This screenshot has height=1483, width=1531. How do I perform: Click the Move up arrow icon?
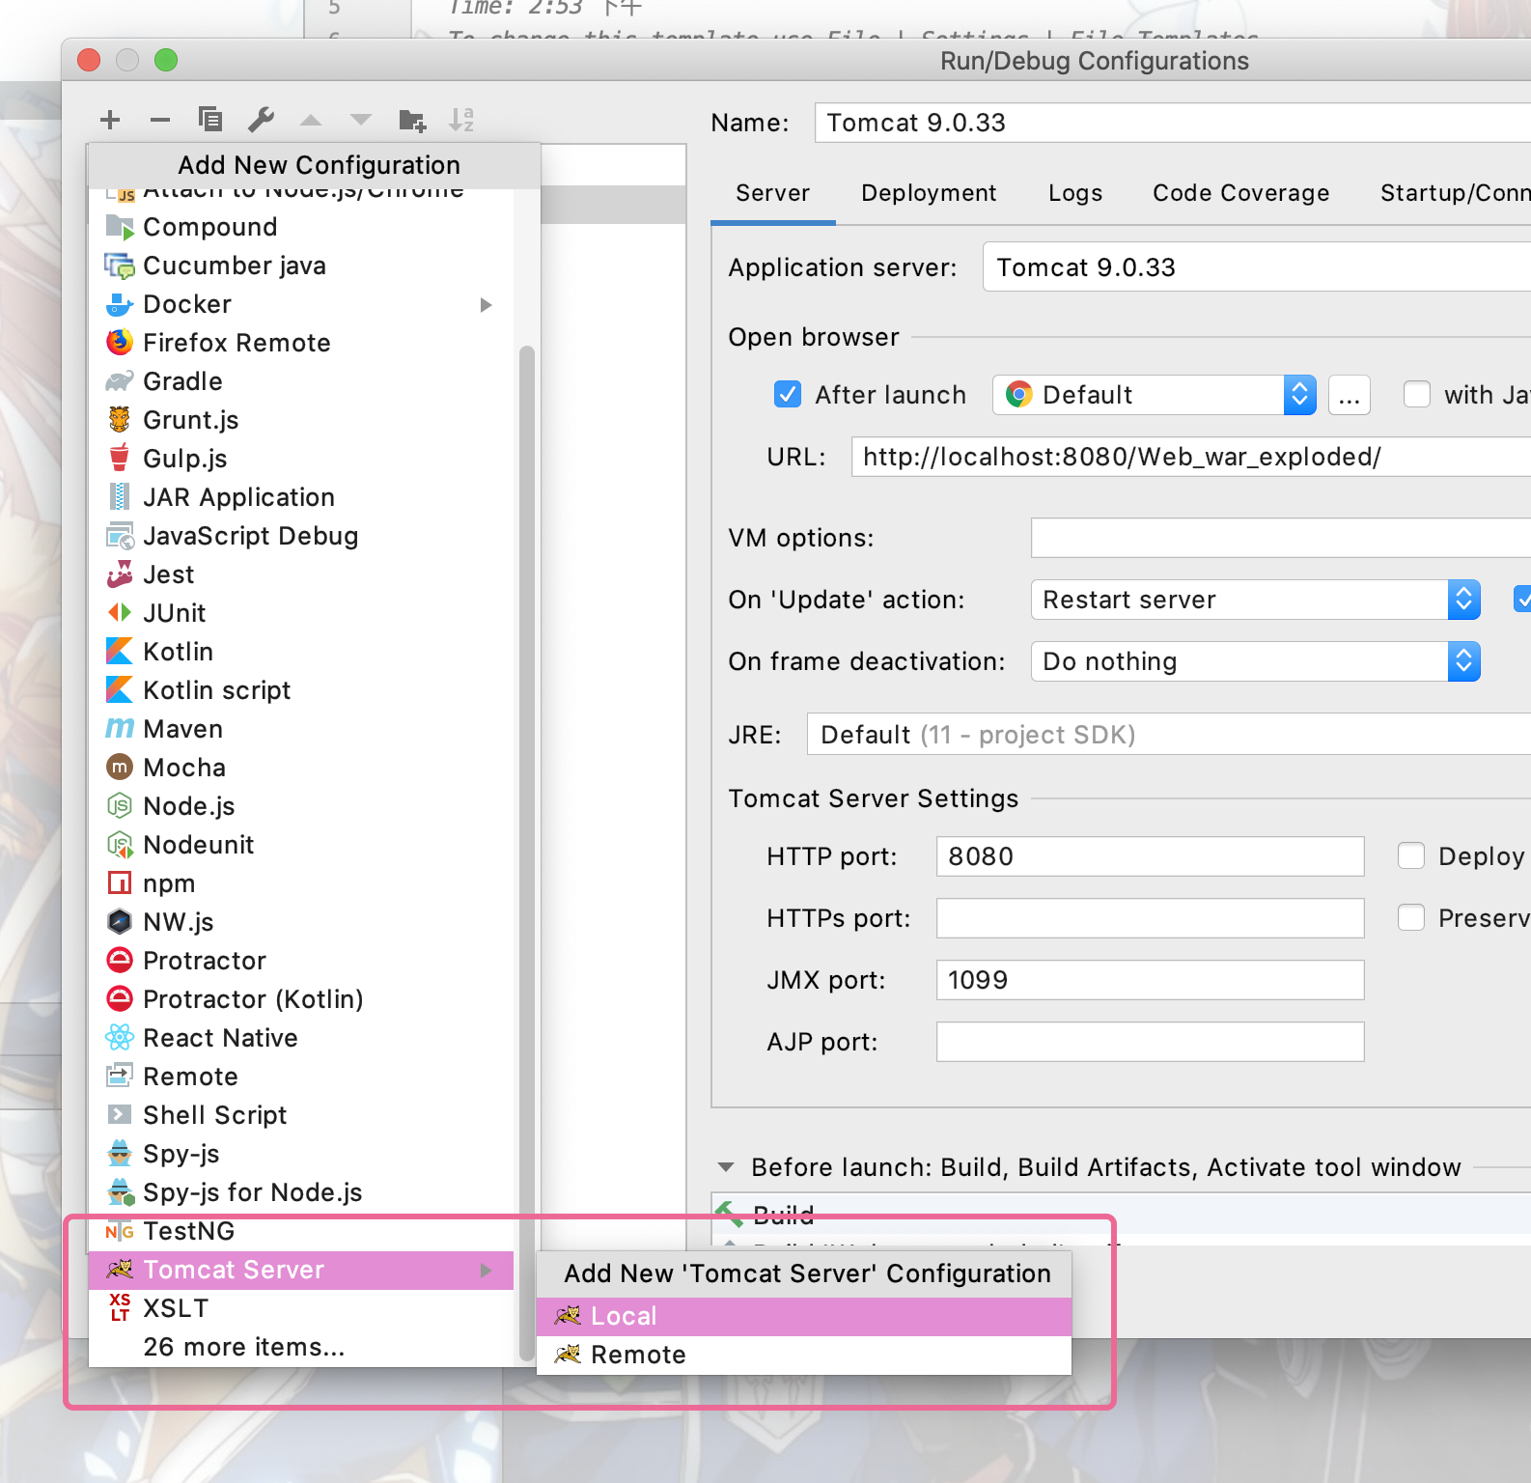coord(311,120)
